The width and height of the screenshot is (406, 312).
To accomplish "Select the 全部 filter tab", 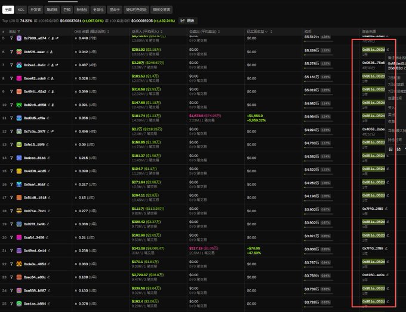I will point(8,10).
